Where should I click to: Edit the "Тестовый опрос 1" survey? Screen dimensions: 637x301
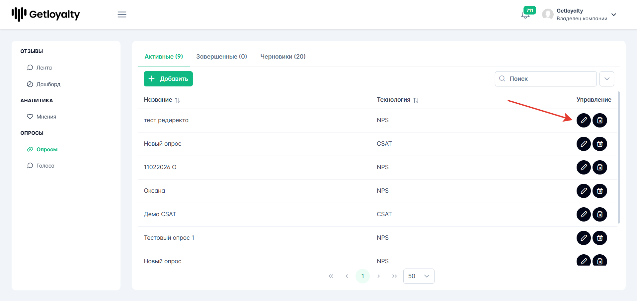click(584, 238)
